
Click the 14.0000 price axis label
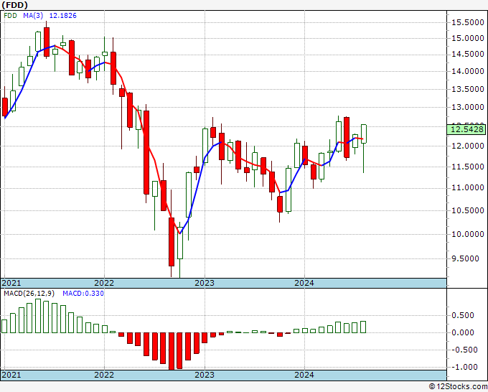468,71
